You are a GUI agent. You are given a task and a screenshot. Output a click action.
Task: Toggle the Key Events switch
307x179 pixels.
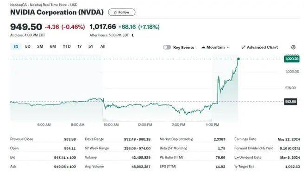click(x=167, y=47)
